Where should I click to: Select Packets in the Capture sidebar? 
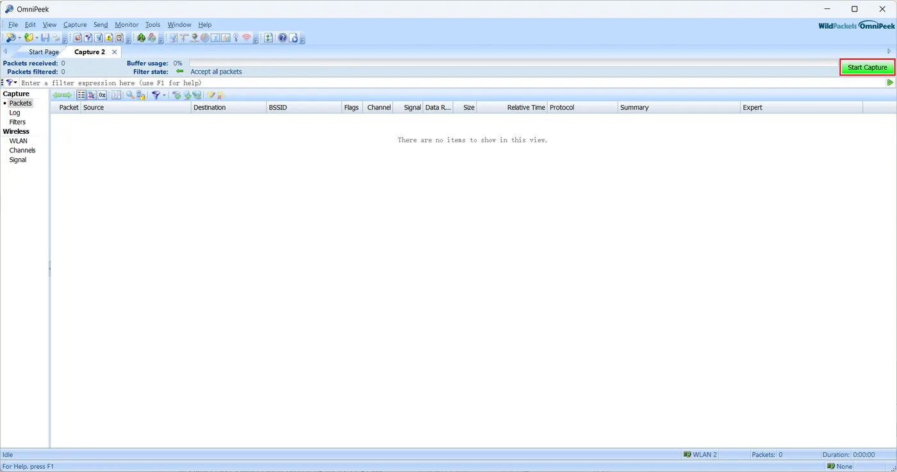[21, 103]
